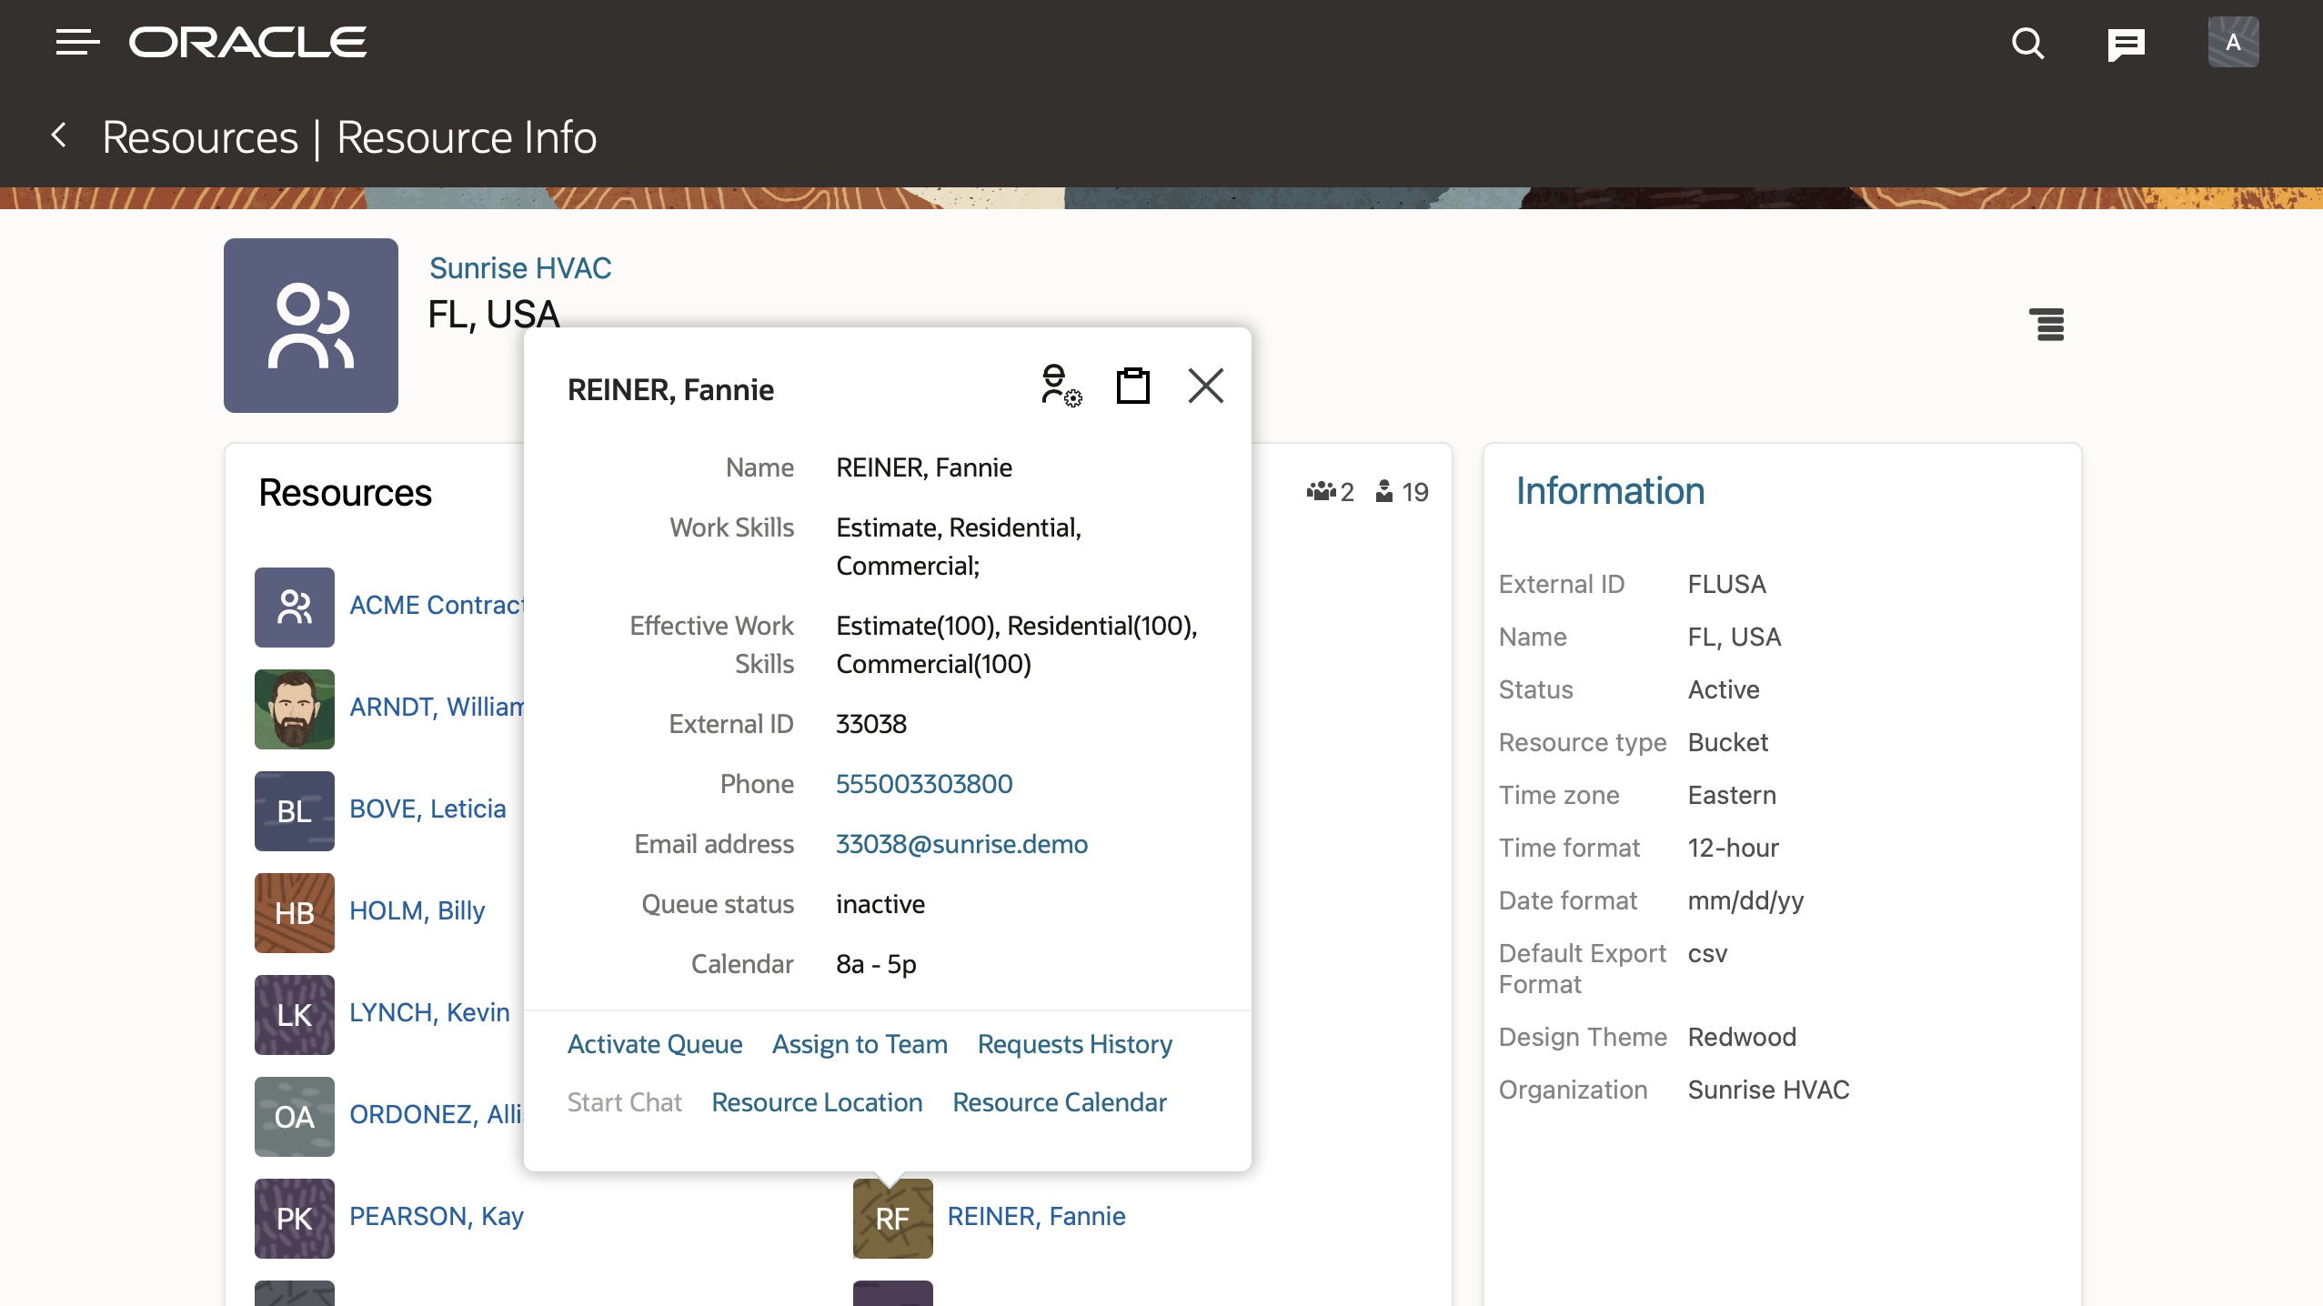Open REINER, Fannie link in list
The image size is (2323, 1306).
click(x=1037, y=1216)
